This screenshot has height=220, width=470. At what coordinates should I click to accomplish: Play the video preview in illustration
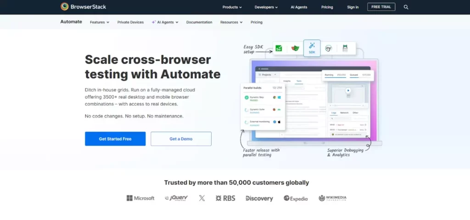pos(348,91)
